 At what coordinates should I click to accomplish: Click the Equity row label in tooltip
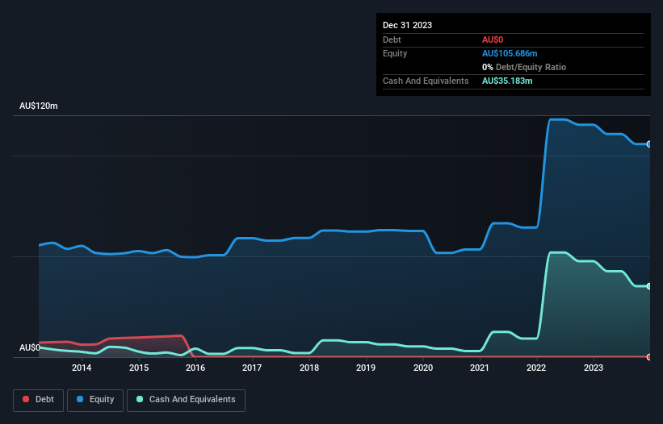point(395,53)
